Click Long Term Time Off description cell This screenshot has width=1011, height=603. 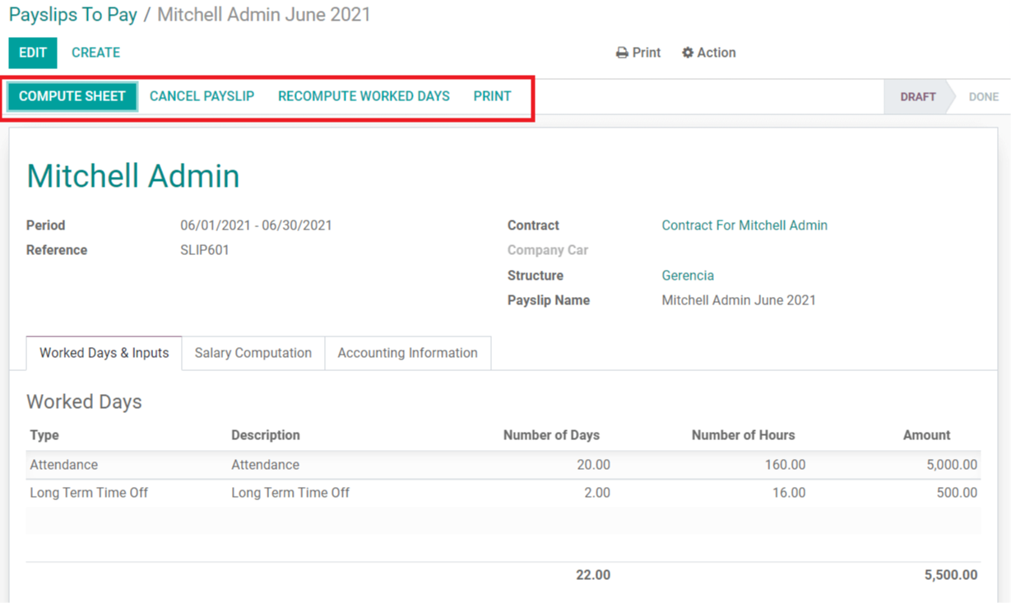coord(290,493)
